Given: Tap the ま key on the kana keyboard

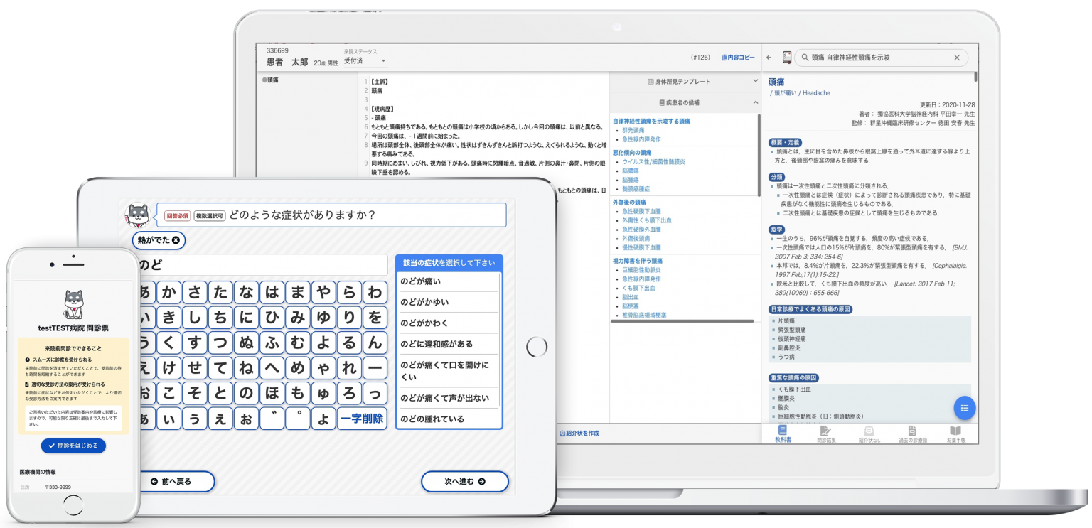Looking at the screenshot, I should [x=298, y=292].
